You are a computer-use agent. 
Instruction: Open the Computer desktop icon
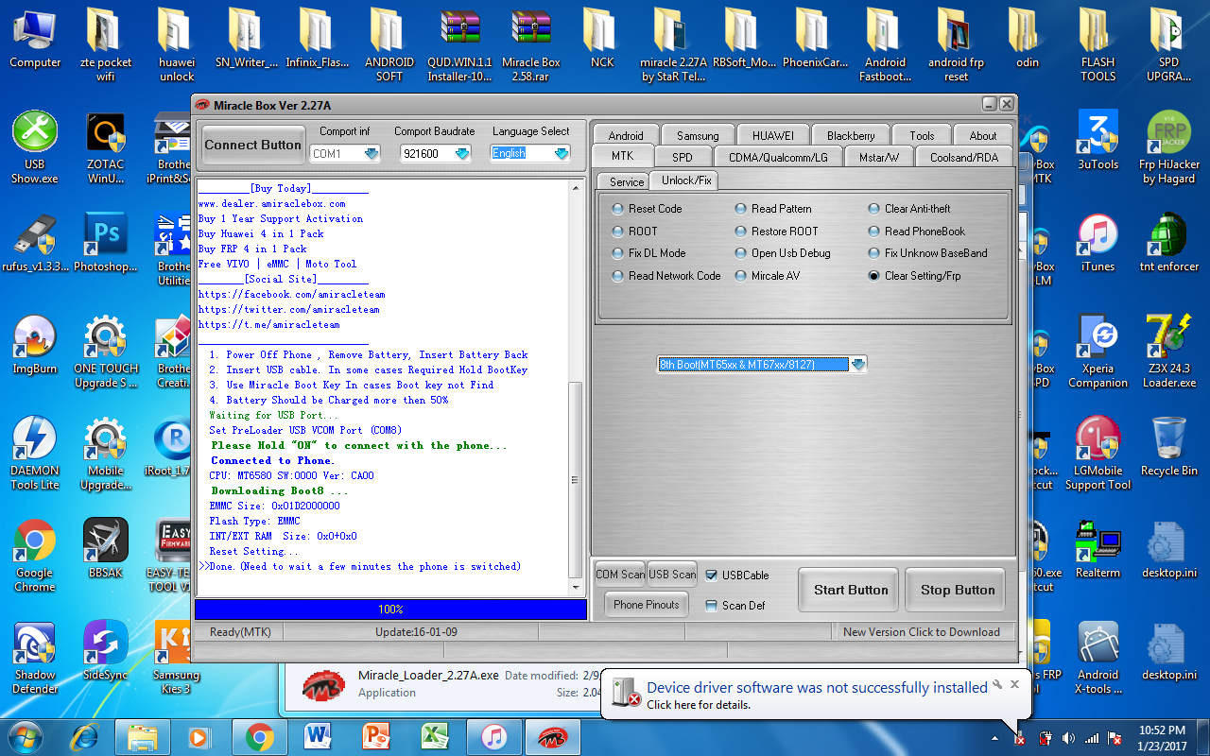[35, 39]
